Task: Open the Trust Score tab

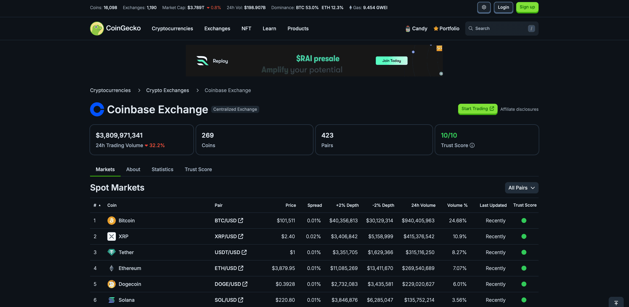Action: coord(198,169)
